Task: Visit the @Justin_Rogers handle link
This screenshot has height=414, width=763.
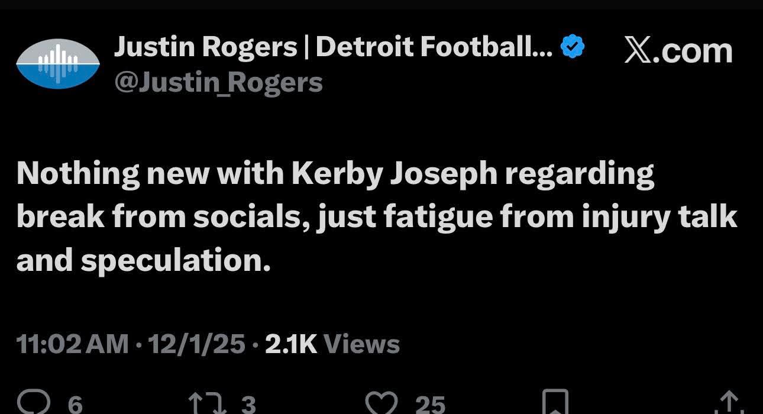Action: pyautogui.click(x=218, y=82)
